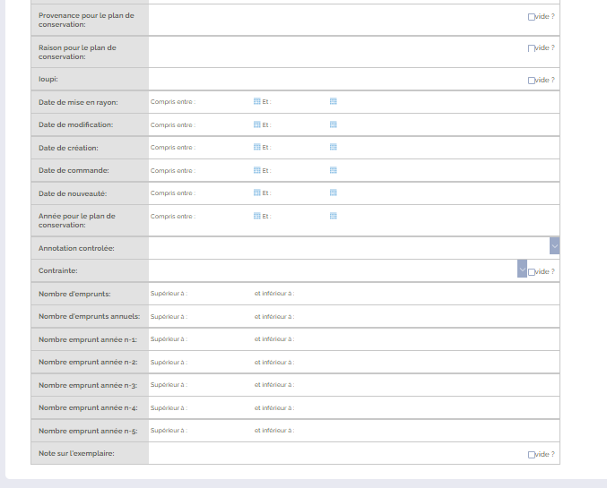
Task: Focus the Ioupi text field
Action: coord(338,80)
